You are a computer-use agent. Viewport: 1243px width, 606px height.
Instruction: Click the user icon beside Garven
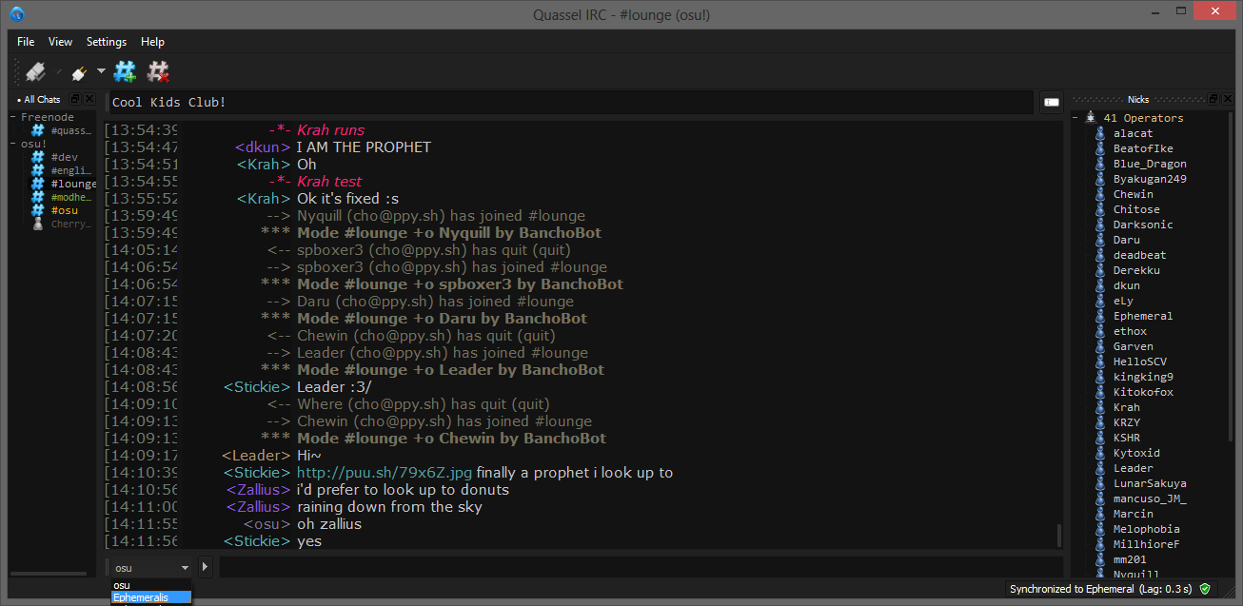tap(1101, 346)
